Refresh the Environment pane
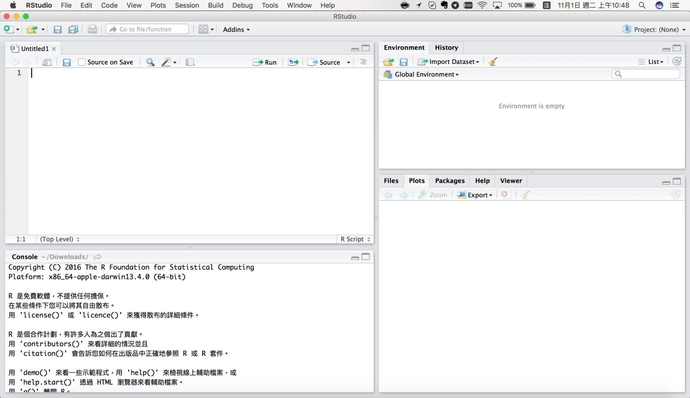Viewport: 690px width, 398px height. tap(677, 61)
